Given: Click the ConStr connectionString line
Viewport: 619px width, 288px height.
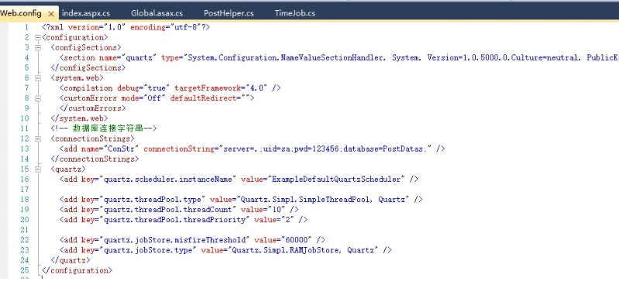Looking at the screenshot, I should pyautogui.click(x=253, y=149).
